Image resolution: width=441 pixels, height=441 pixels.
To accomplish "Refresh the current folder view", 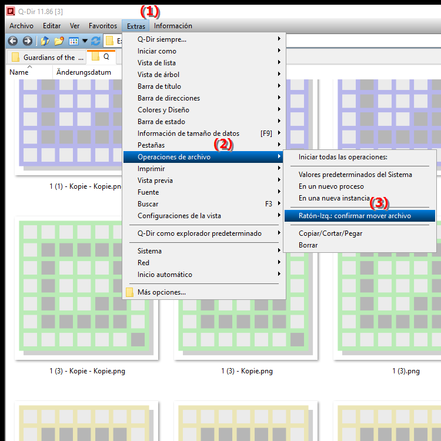I will 95,41.
